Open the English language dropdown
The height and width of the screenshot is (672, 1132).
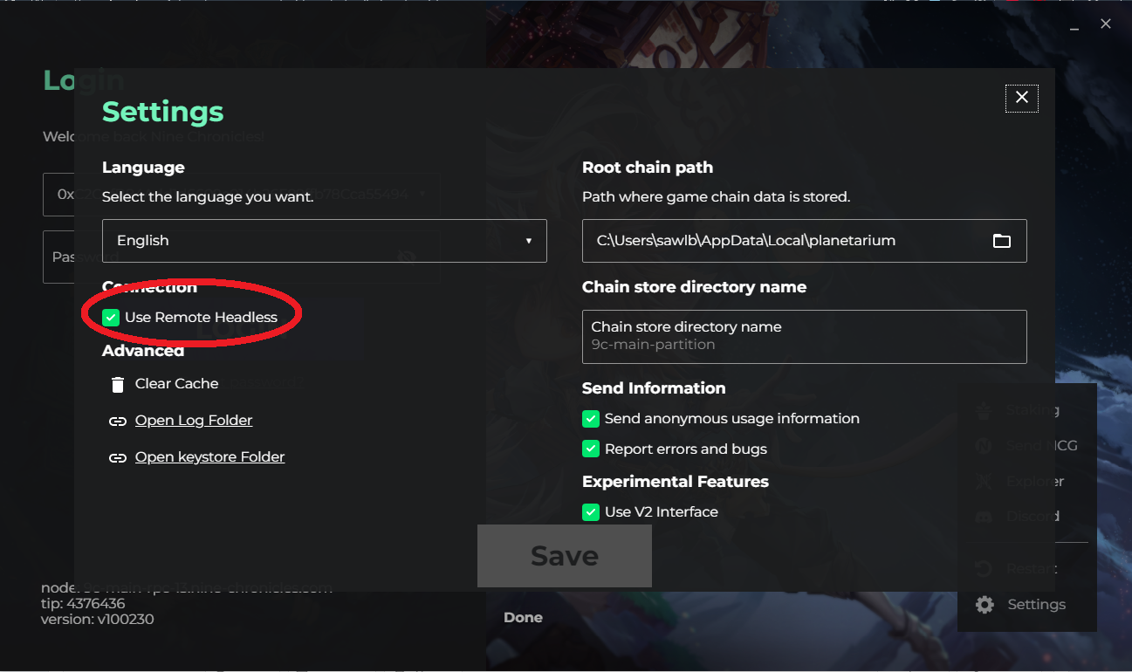[325, 241]
